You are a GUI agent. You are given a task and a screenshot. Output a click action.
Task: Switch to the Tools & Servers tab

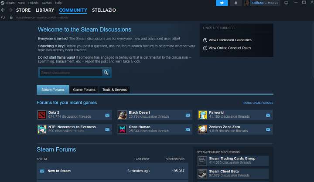point(115,89)
